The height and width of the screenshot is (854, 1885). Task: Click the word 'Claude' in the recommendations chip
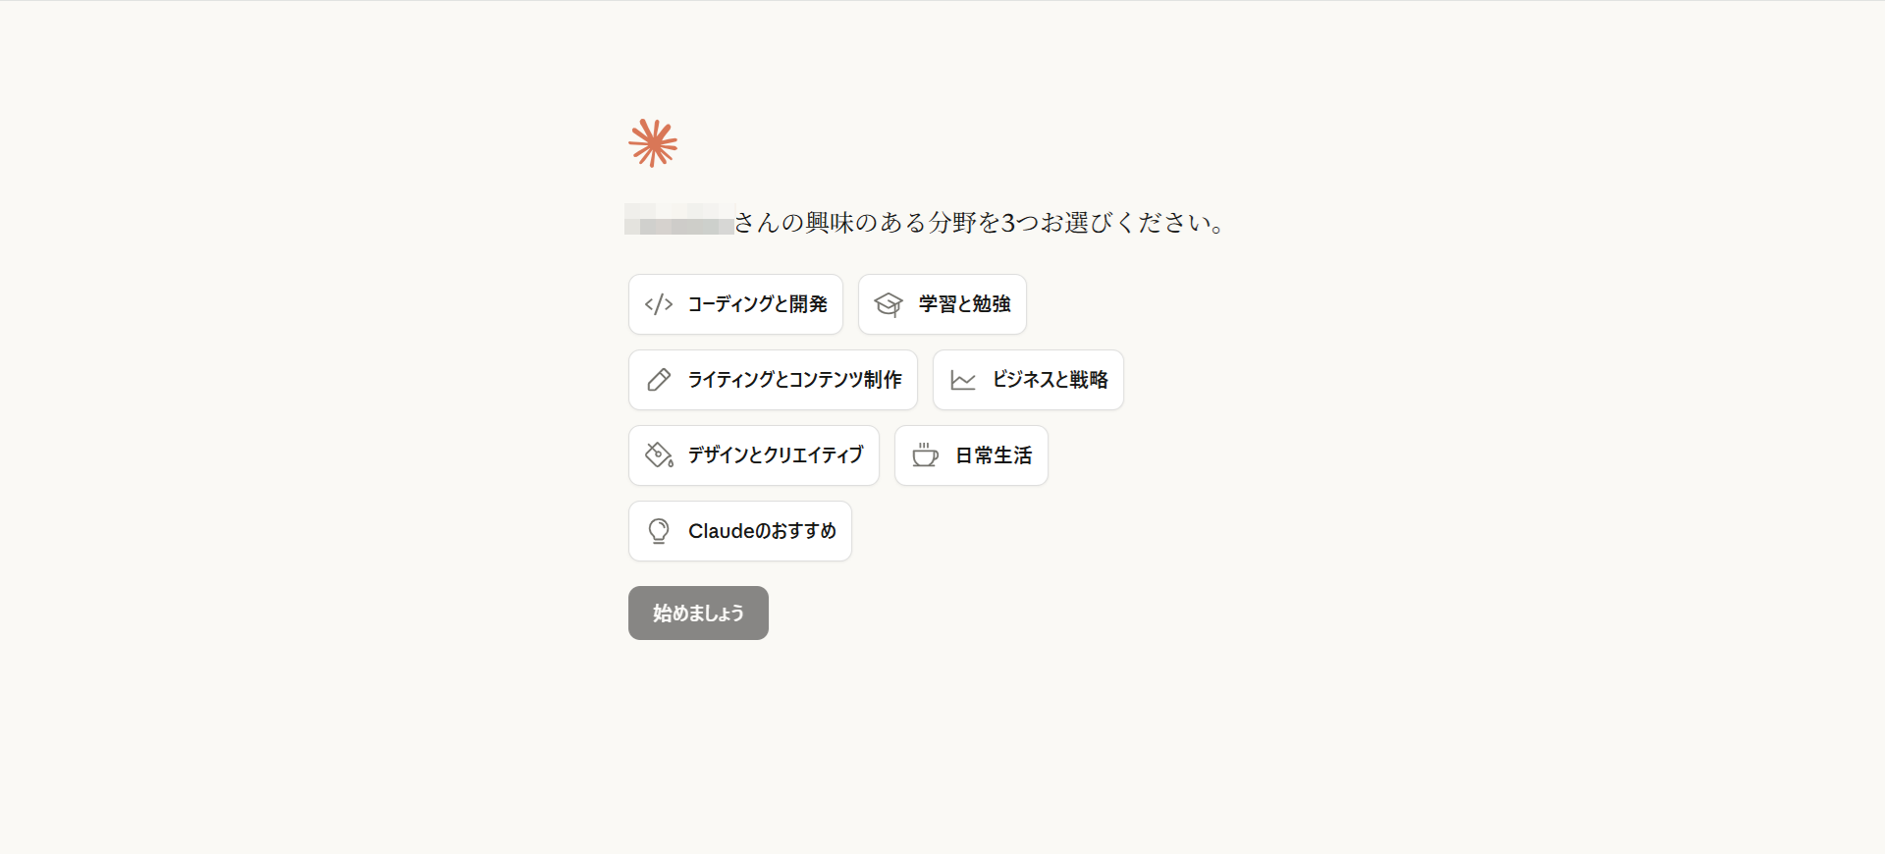[x=722, y=531]
